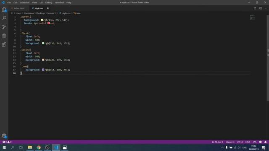Switch to the index.html tab

click(19, 8)
